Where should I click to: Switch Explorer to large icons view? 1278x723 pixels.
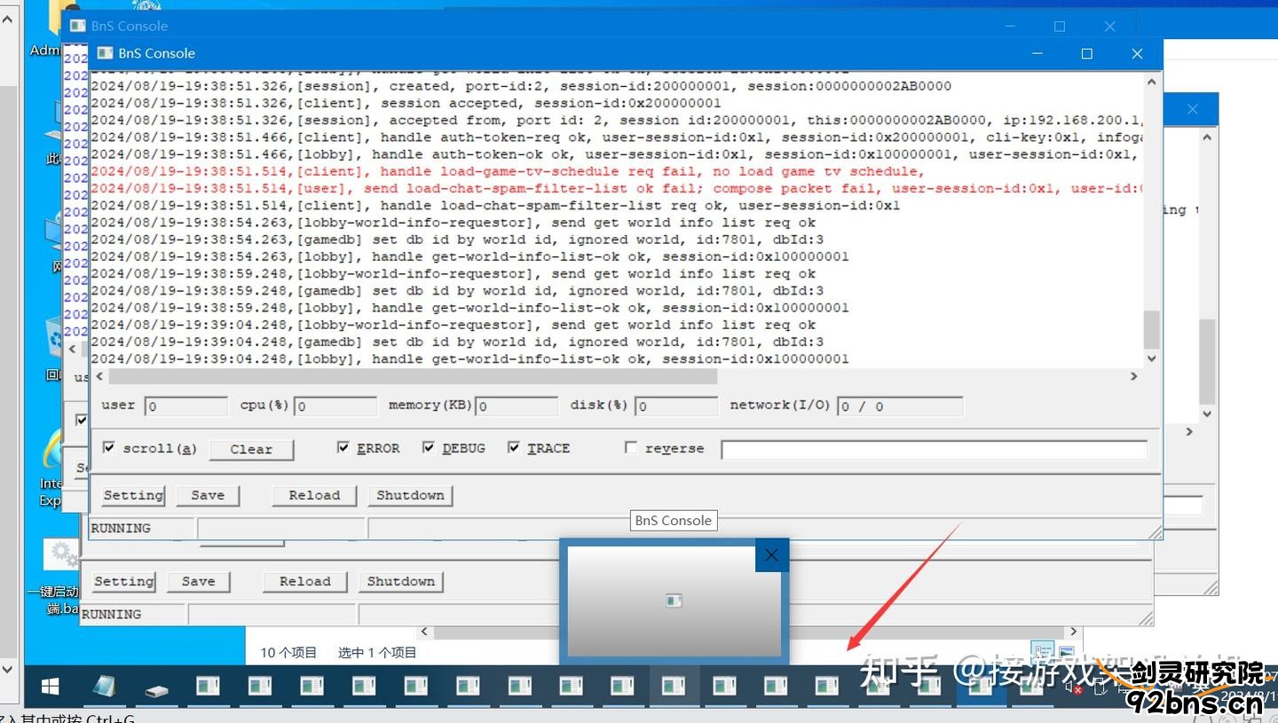click(1066, 652)
